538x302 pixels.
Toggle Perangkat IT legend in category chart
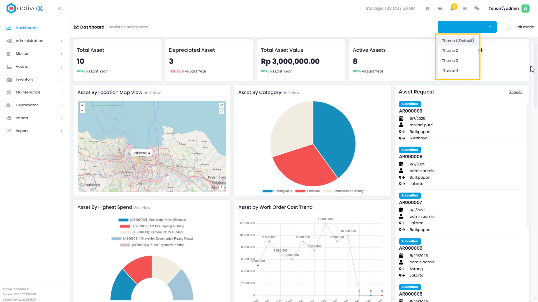pyautogui.click(x=278, y=191)
